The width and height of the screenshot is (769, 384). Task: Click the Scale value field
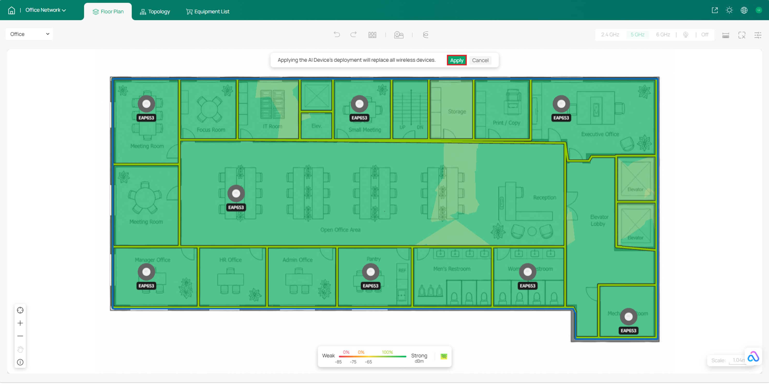[x=737, y=361]
